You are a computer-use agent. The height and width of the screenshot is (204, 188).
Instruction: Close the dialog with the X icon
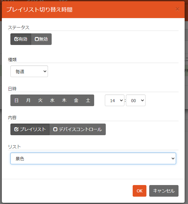point(177,9)
